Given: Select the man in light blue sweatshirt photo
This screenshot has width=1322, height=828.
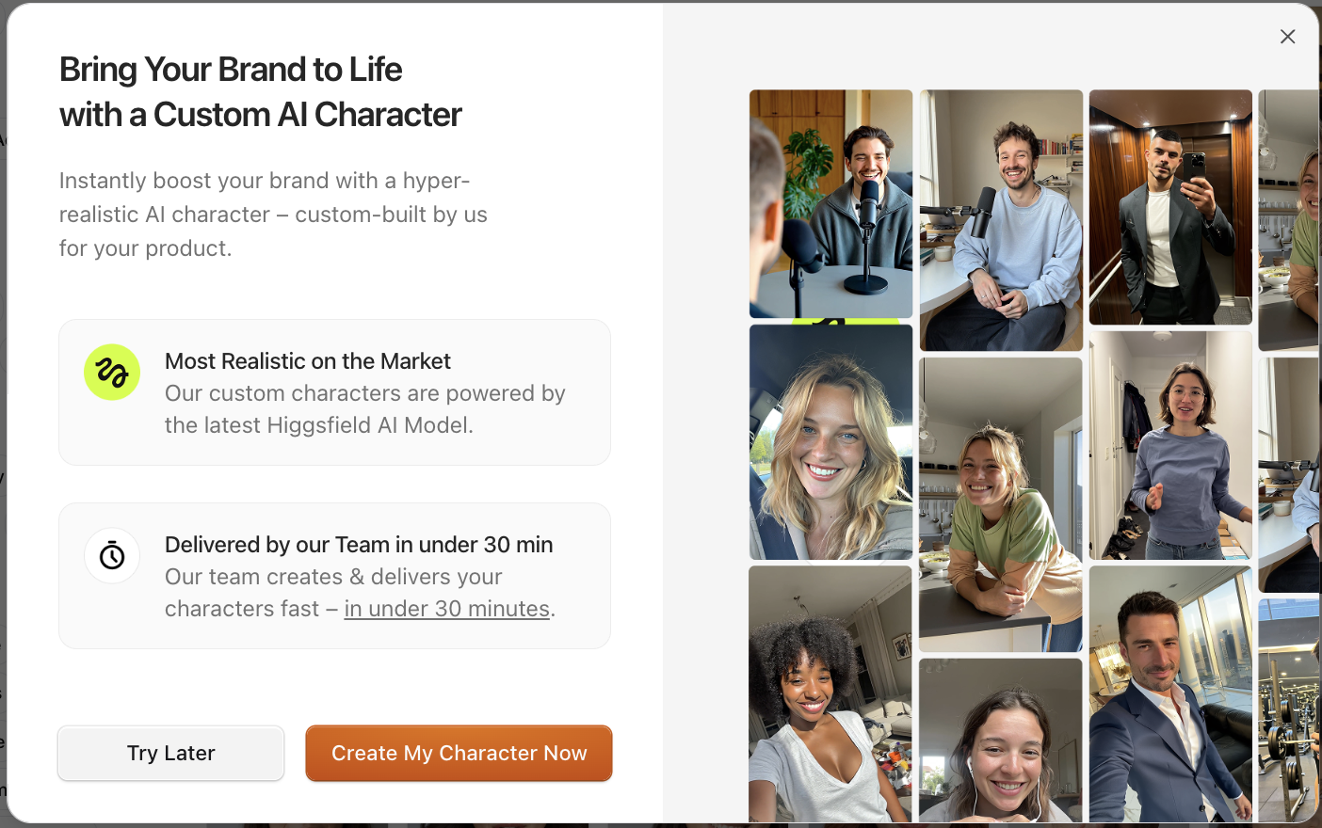Looking at the screenshot, I should (x=1001, y=220).
